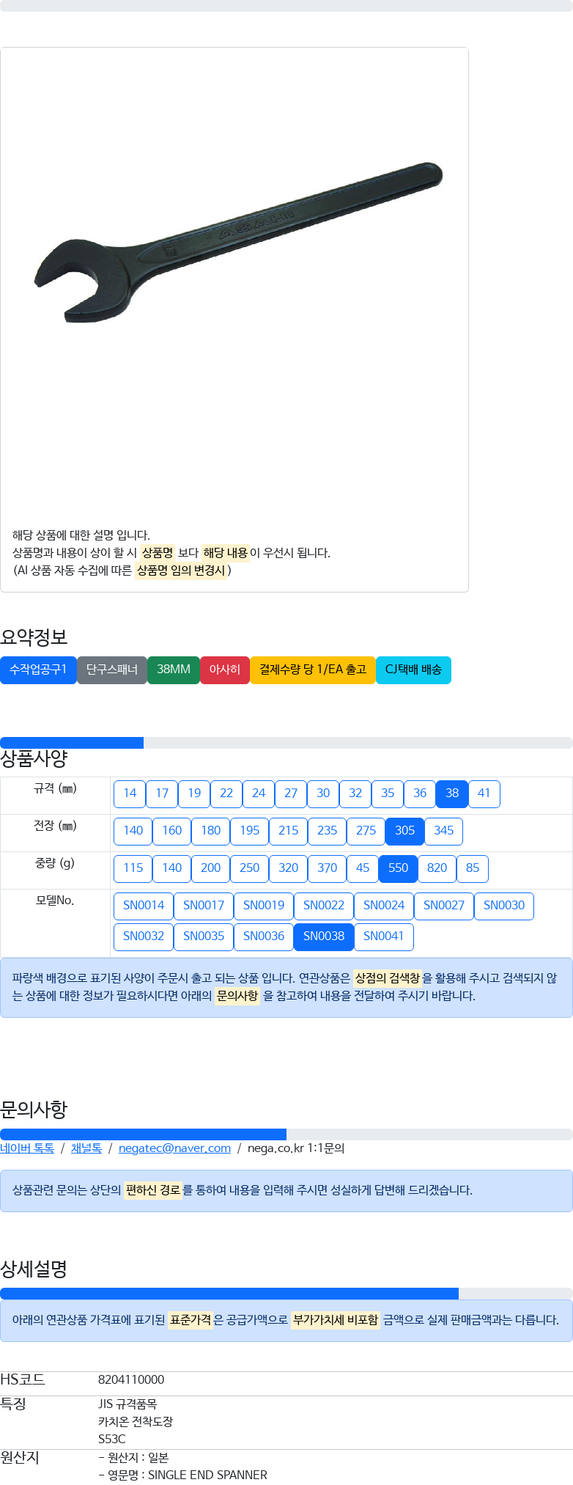The image size is (573, 1485).
Task: Pick model number SN0041
Action: (x=384, y=936)
